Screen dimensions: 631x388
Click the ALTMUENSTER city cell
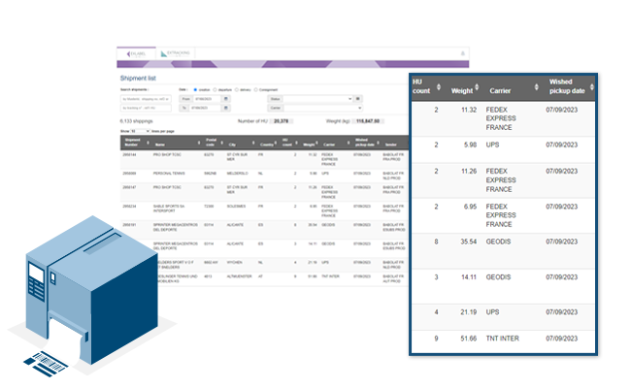tap(240, 276)
